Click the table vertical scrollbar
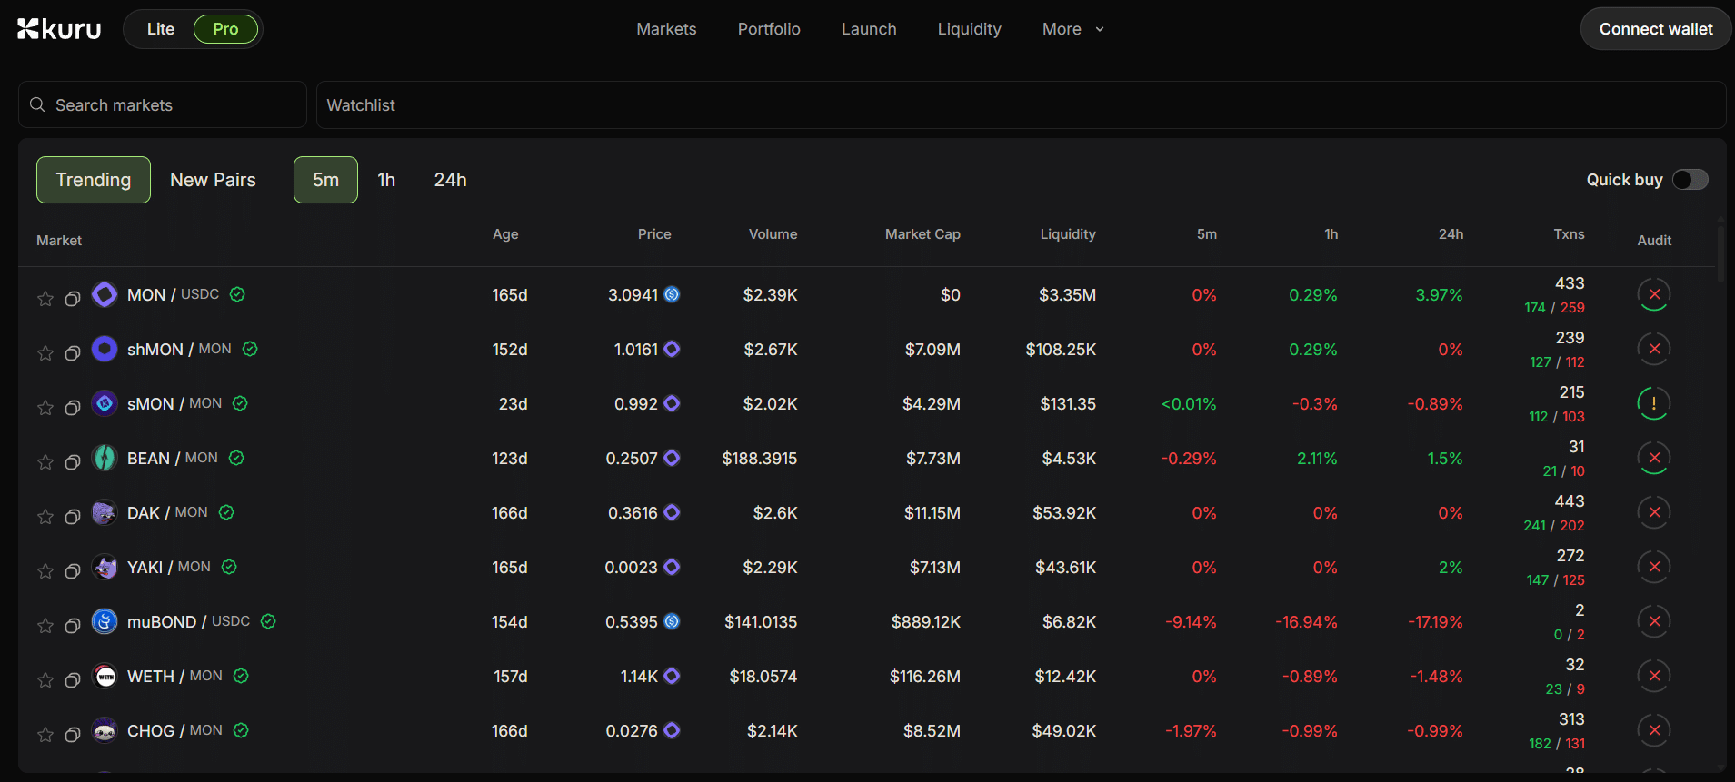This screenshot has width=1735, height=782. [1721, 256]
